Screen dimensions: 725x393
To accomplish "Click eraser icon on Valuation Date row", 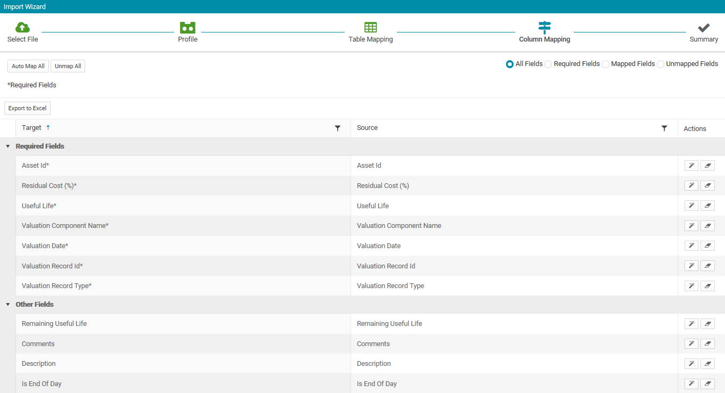I will point(707,245).
